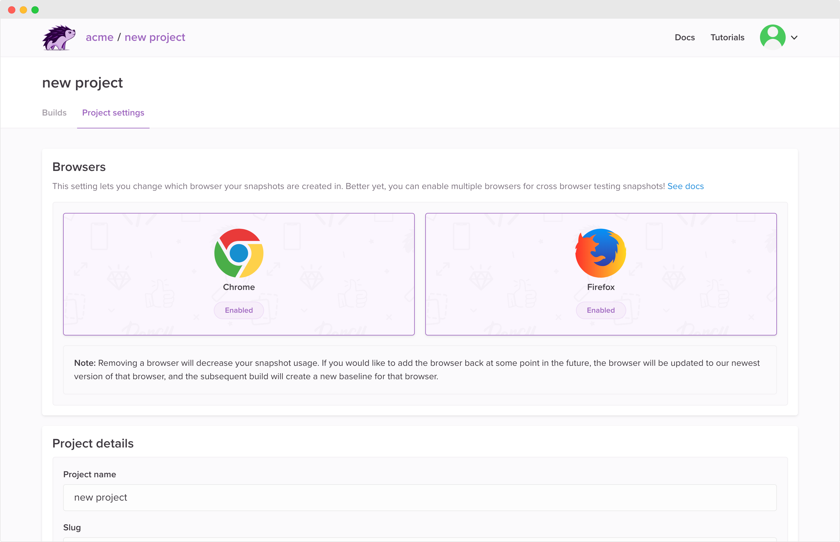Select the Project settings tab
This screenshot has width=840, height=542.
coord(113,113)
